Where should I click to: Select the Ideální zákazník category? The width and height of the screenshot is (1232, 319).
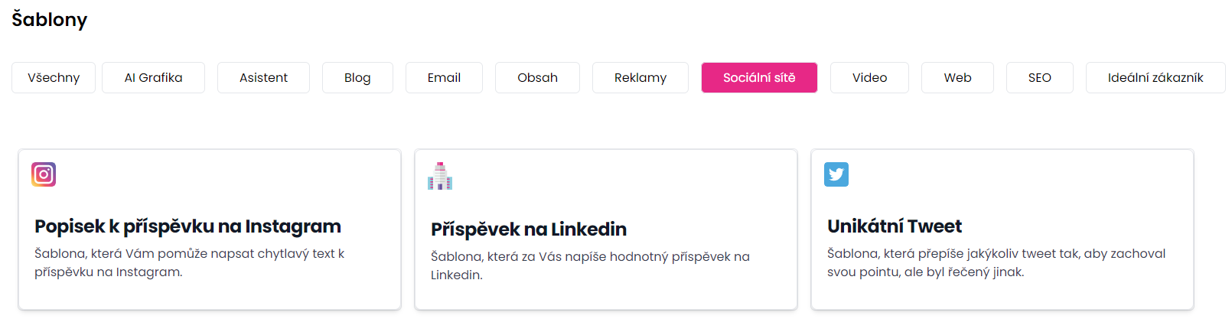pyautogui.click(x=1155, y=77)
